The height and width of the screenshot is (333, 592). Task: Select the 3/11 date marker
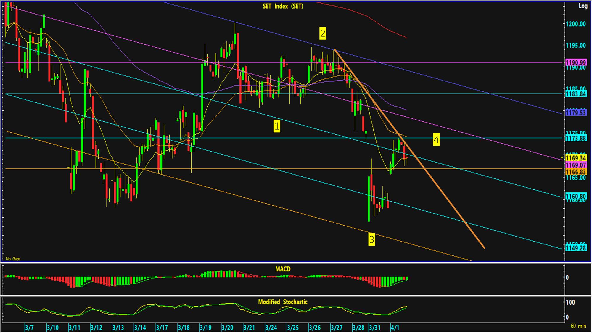coord(74,328)
